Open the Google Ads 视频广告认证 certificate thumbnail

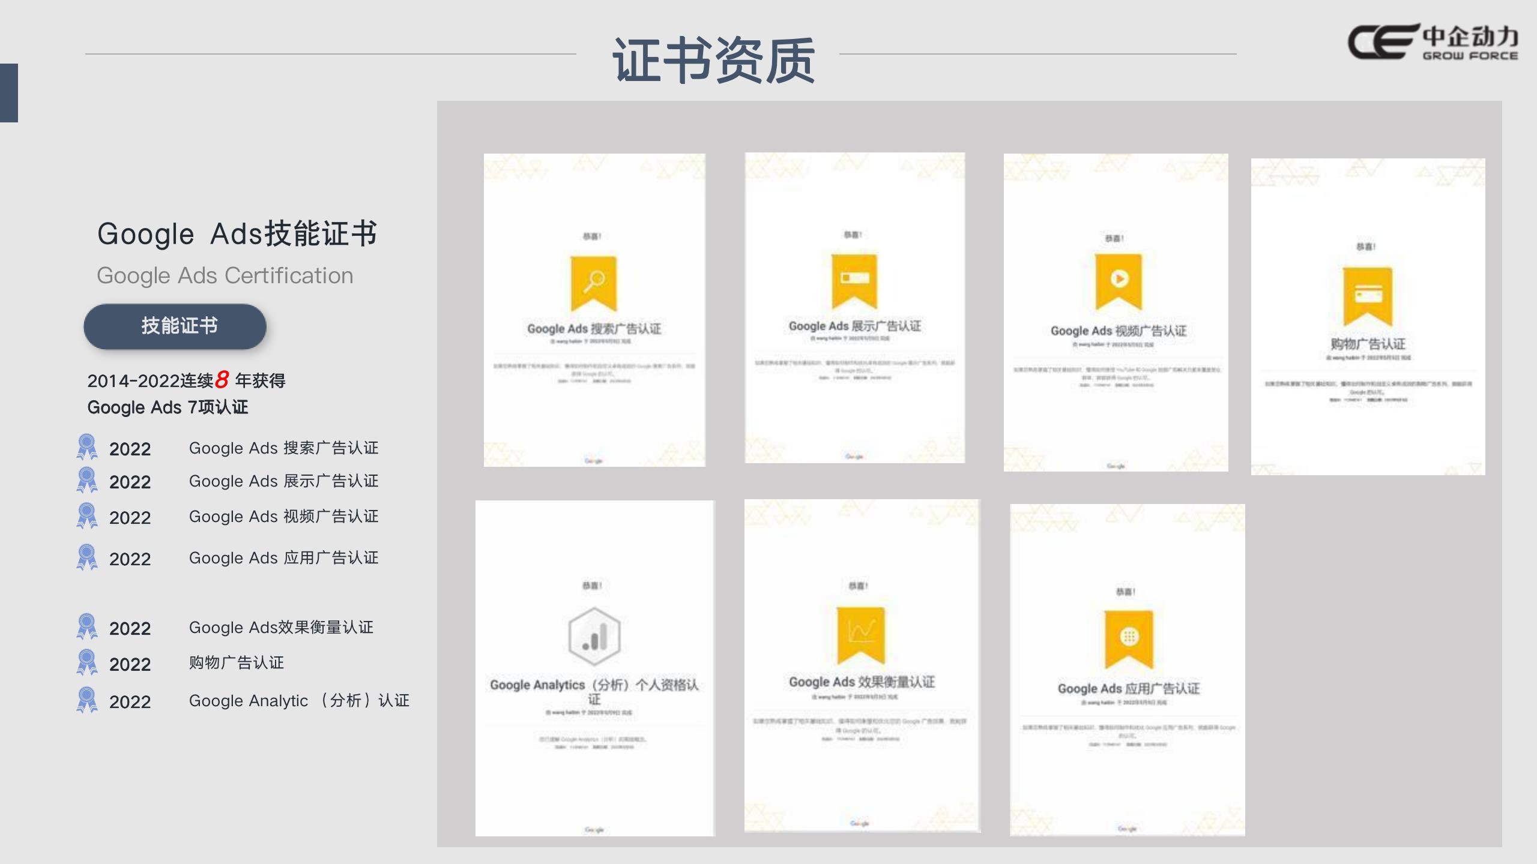1116,313
